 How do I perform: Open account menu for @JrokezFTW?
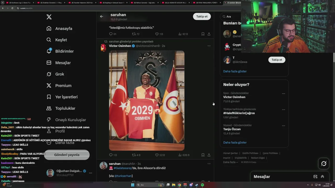click(70, 173)
